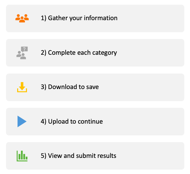Viewport: 190px width, 174px height.
Task: Click the View and submit results card
Action: [x=95, y=156]
